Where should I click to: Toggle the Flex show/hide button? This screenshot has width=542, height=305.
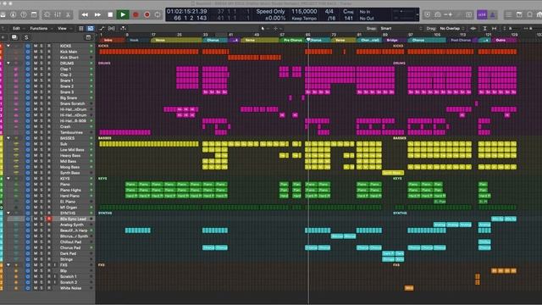click(x=111, y=28)
